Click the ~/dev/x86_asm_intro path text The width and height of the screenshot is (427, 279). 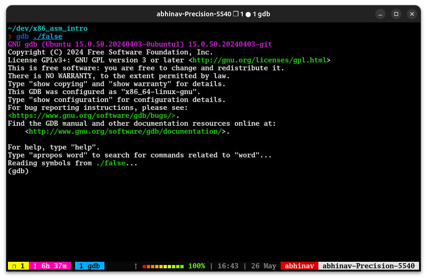[47, 28]
